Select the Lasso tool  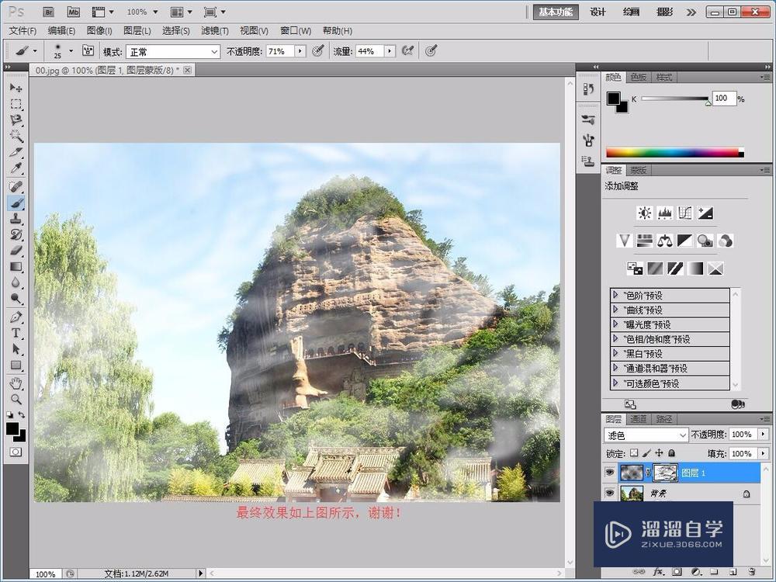[16, 120]
